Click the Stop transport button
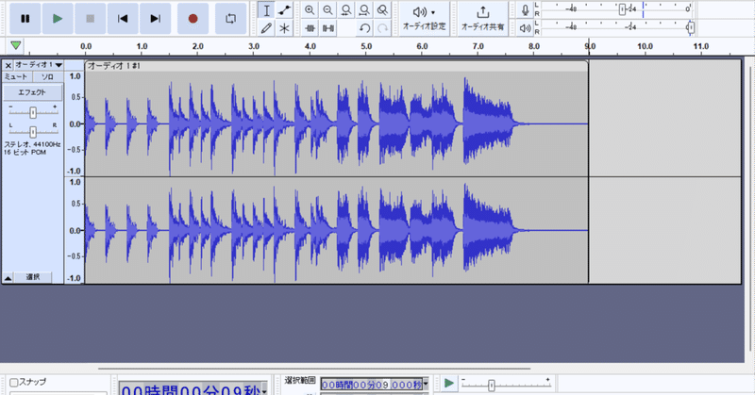This screenshot has height=395, width=755. pyautogui.click(x=90, y=18)
